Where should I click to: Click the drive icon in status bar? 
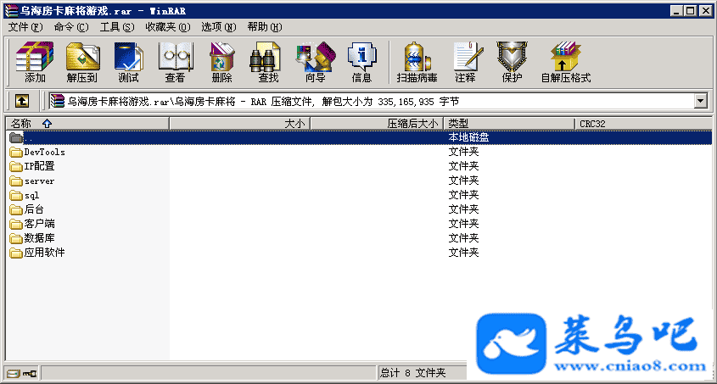point(13,373)
